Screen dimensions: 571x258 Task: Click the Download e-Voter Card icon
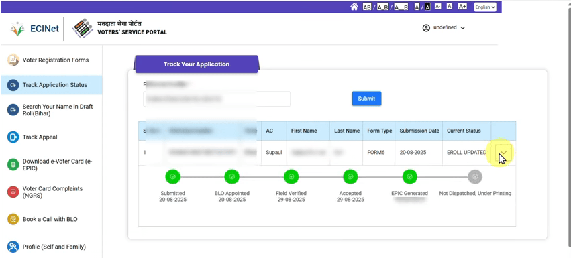13,164
